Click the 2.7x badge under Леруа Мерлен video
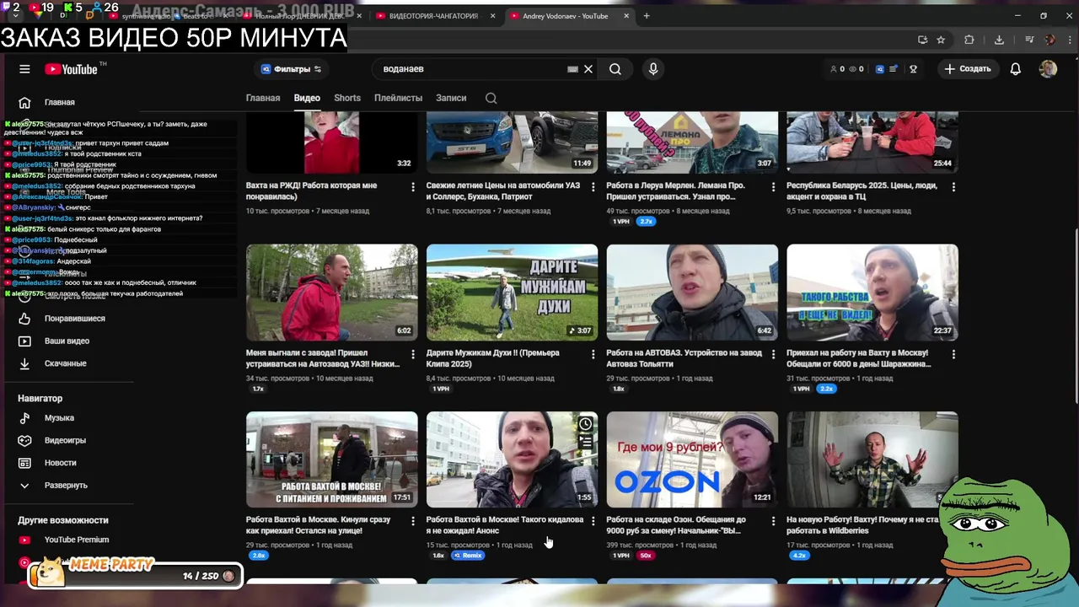1079x607 pixels. (x=647, y=221)
